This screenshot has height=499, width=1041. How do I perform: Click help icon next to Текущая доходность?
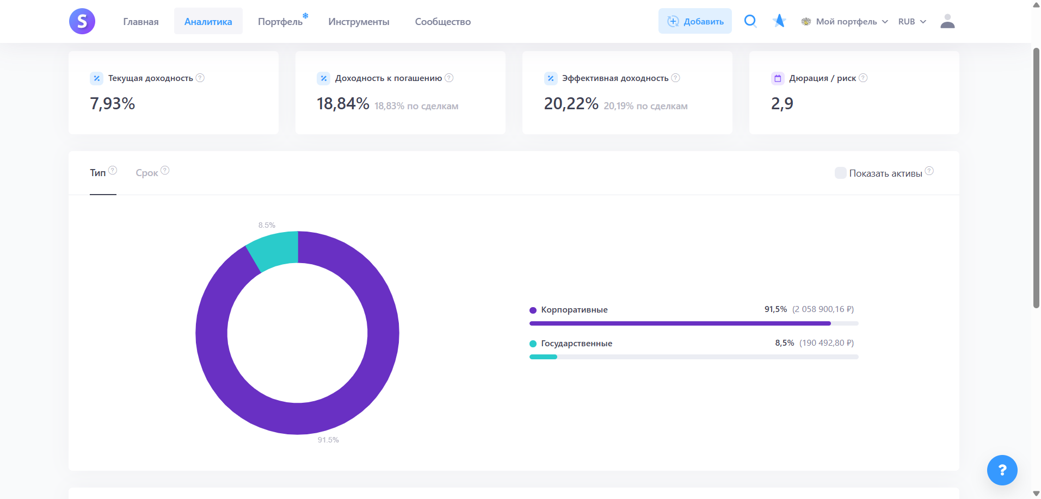click(200, 78)
